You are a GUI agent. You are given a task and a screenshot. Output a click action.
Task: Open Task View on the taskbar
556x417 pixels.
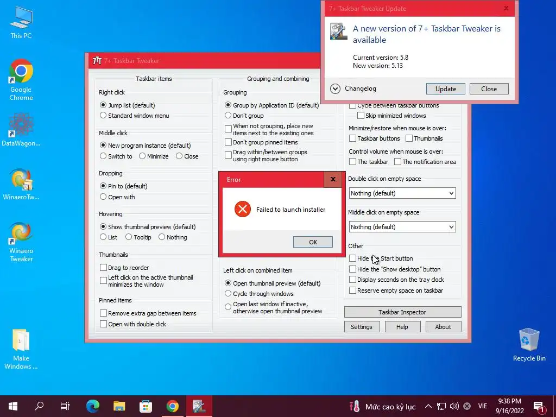click(65, 406)
